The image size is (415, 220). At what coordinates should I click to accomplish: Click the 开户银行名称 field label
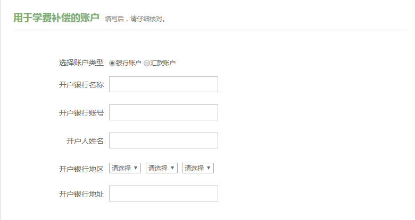(x=81, y=84)
